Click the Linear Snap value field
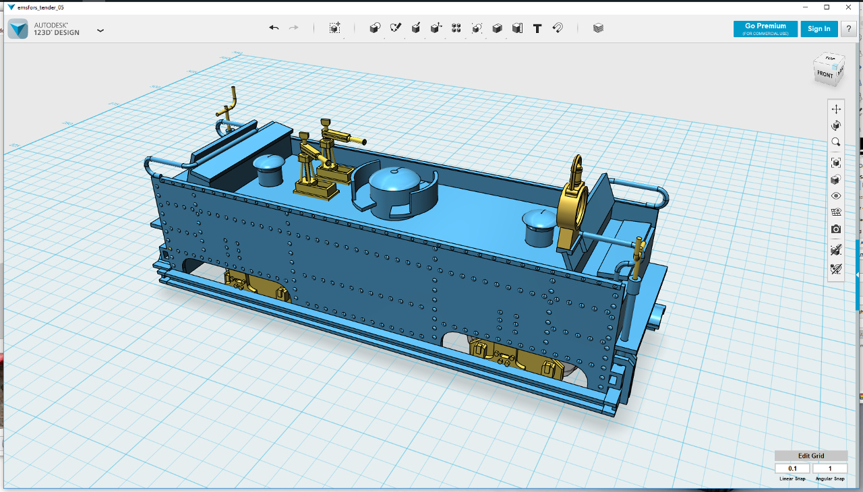 [792, 468]
